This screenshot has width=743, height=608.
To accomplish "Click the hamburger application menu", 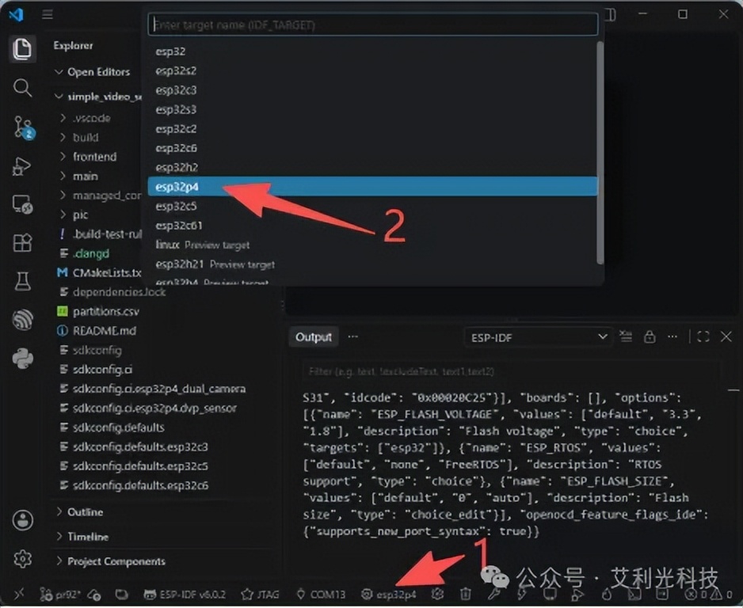I will (48, 15).
